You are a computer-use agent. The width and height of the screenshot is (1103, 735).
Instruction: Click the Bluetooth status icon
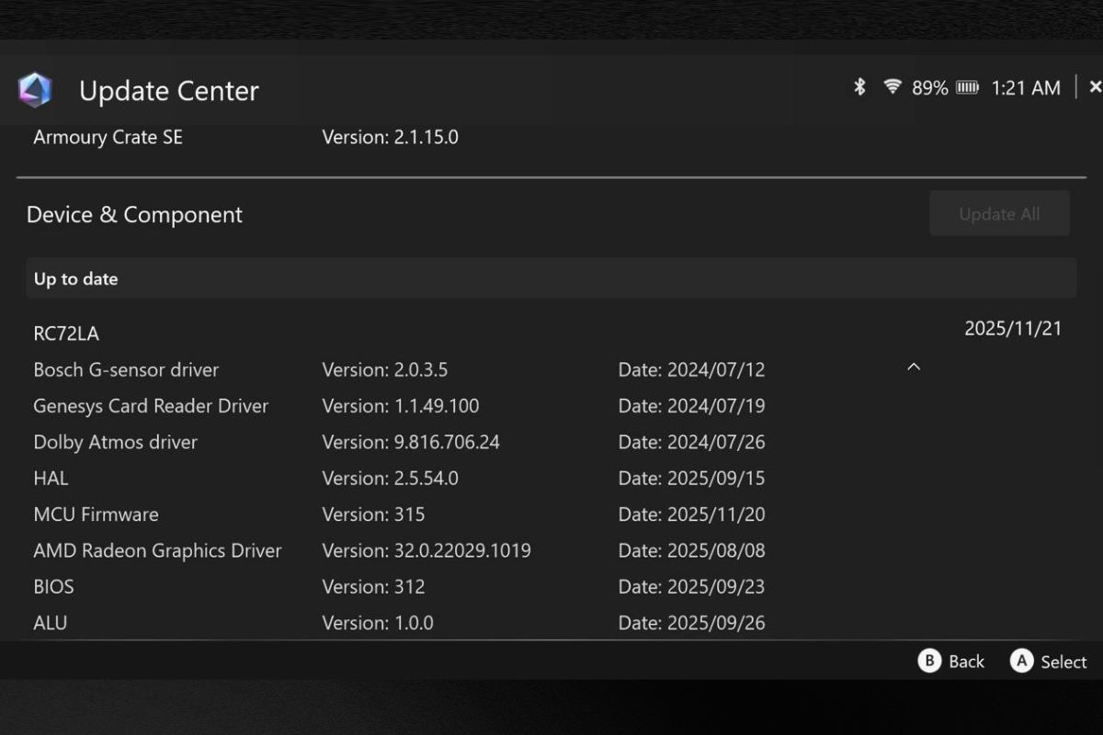coord(859,87)
